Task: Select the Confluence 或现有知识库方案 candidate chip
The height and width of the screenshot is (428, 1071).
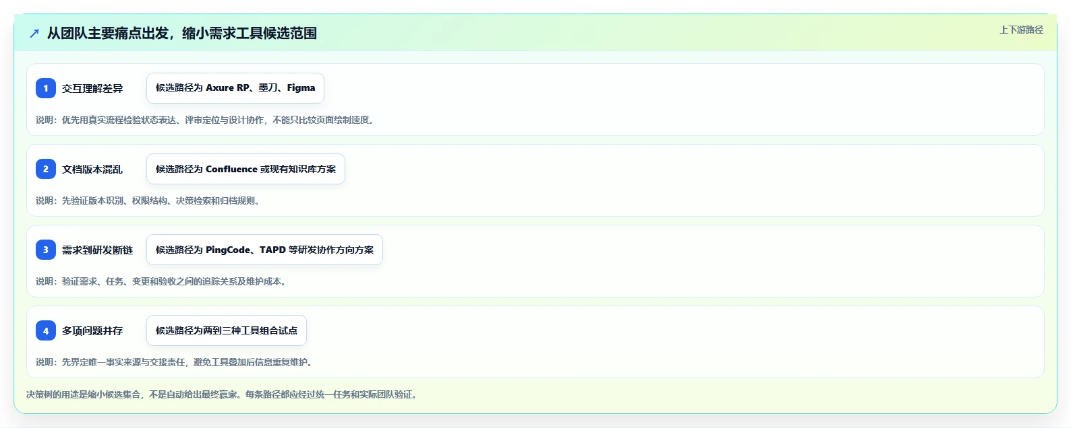Action: [x=245, y=169]
